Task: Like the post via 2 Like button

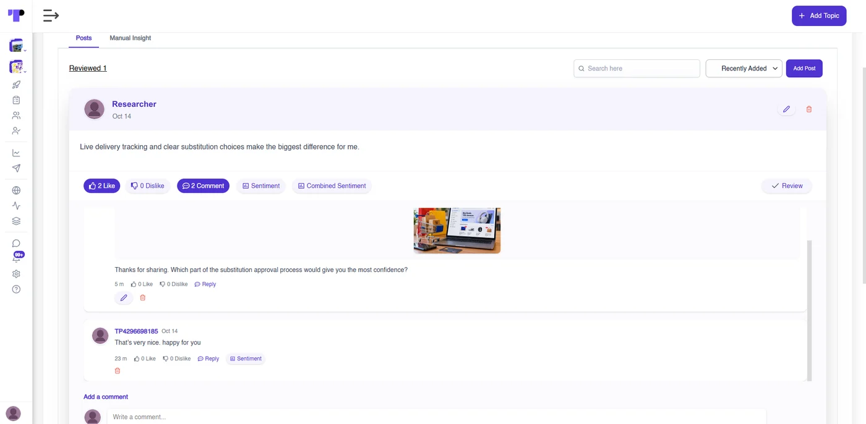Action: 102,186
